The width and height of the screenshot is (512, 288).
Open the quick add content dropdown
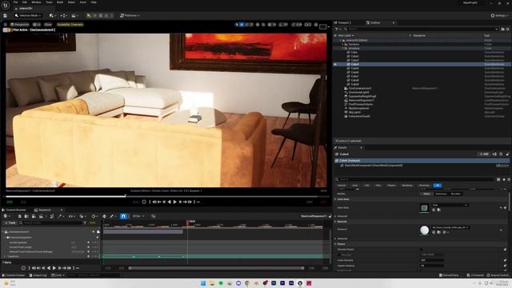pos(52,16)
